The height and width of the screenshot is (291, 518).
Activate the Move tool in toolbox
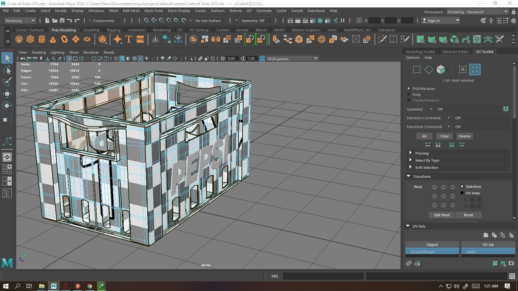[x=7, y=94]
